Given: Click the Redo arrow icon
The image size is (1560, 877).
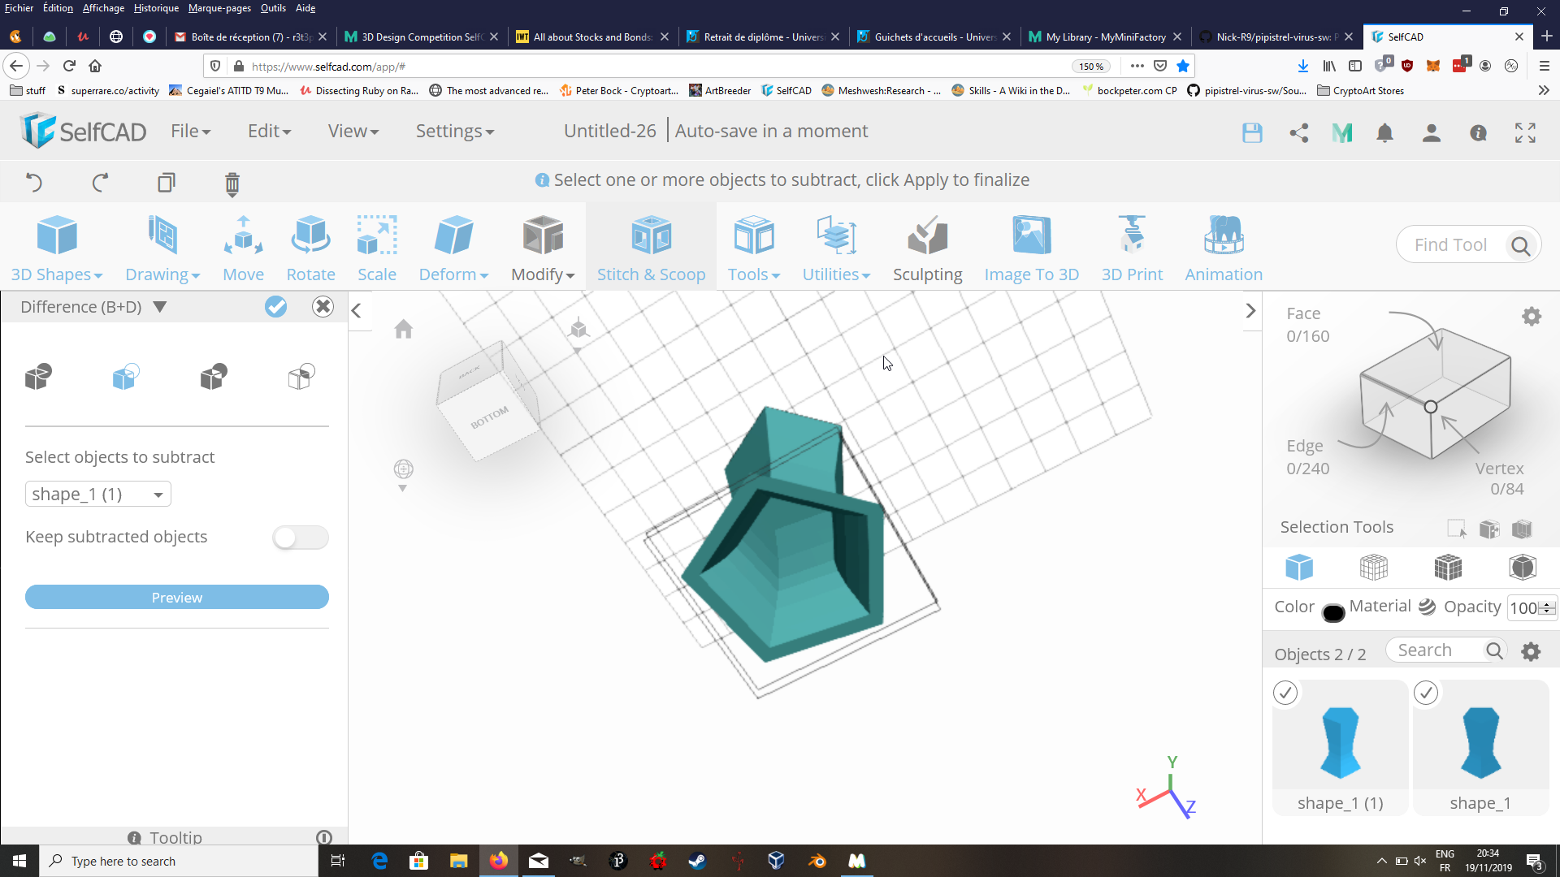Looking at the screenshot, I should pyautogui.click(x=100, y=182).
